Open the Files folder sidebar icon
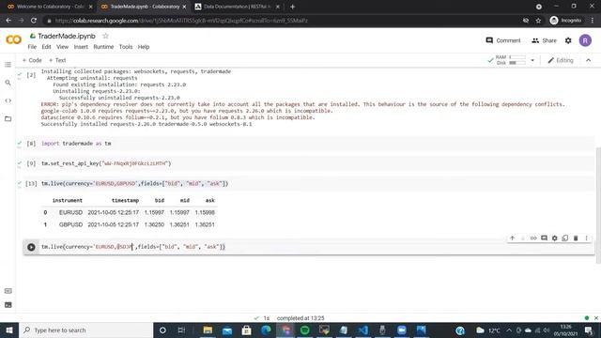Image resolution: width=601 pixels, height=338 pixels. point(8,119)
